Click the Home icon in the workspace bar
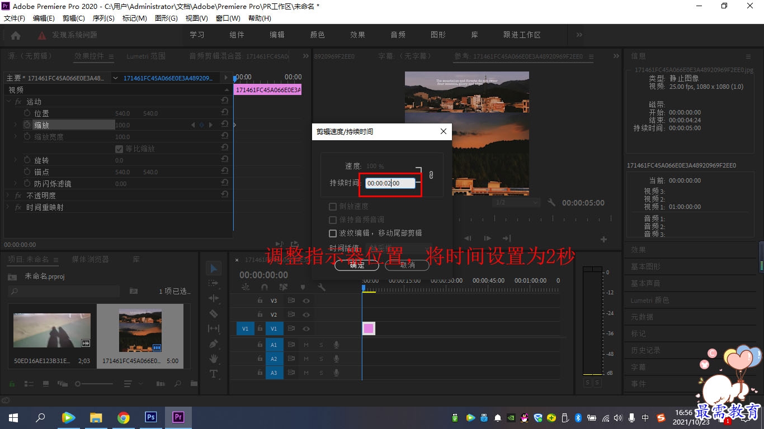Viewport: 764px width, 429px height. (x=16, y=35)
